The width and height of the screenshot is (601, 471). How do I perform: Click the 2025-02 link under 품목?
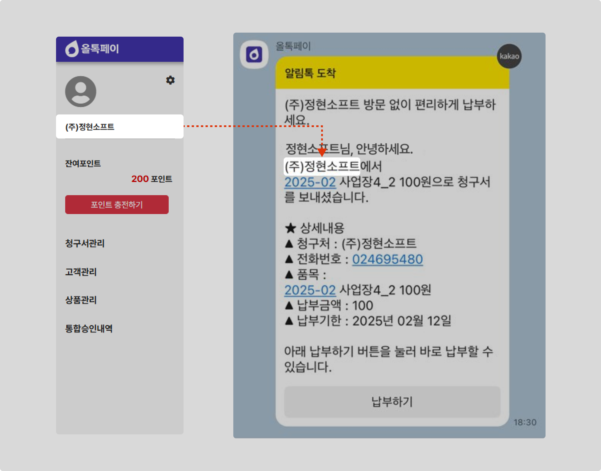(x=310, y=290)
